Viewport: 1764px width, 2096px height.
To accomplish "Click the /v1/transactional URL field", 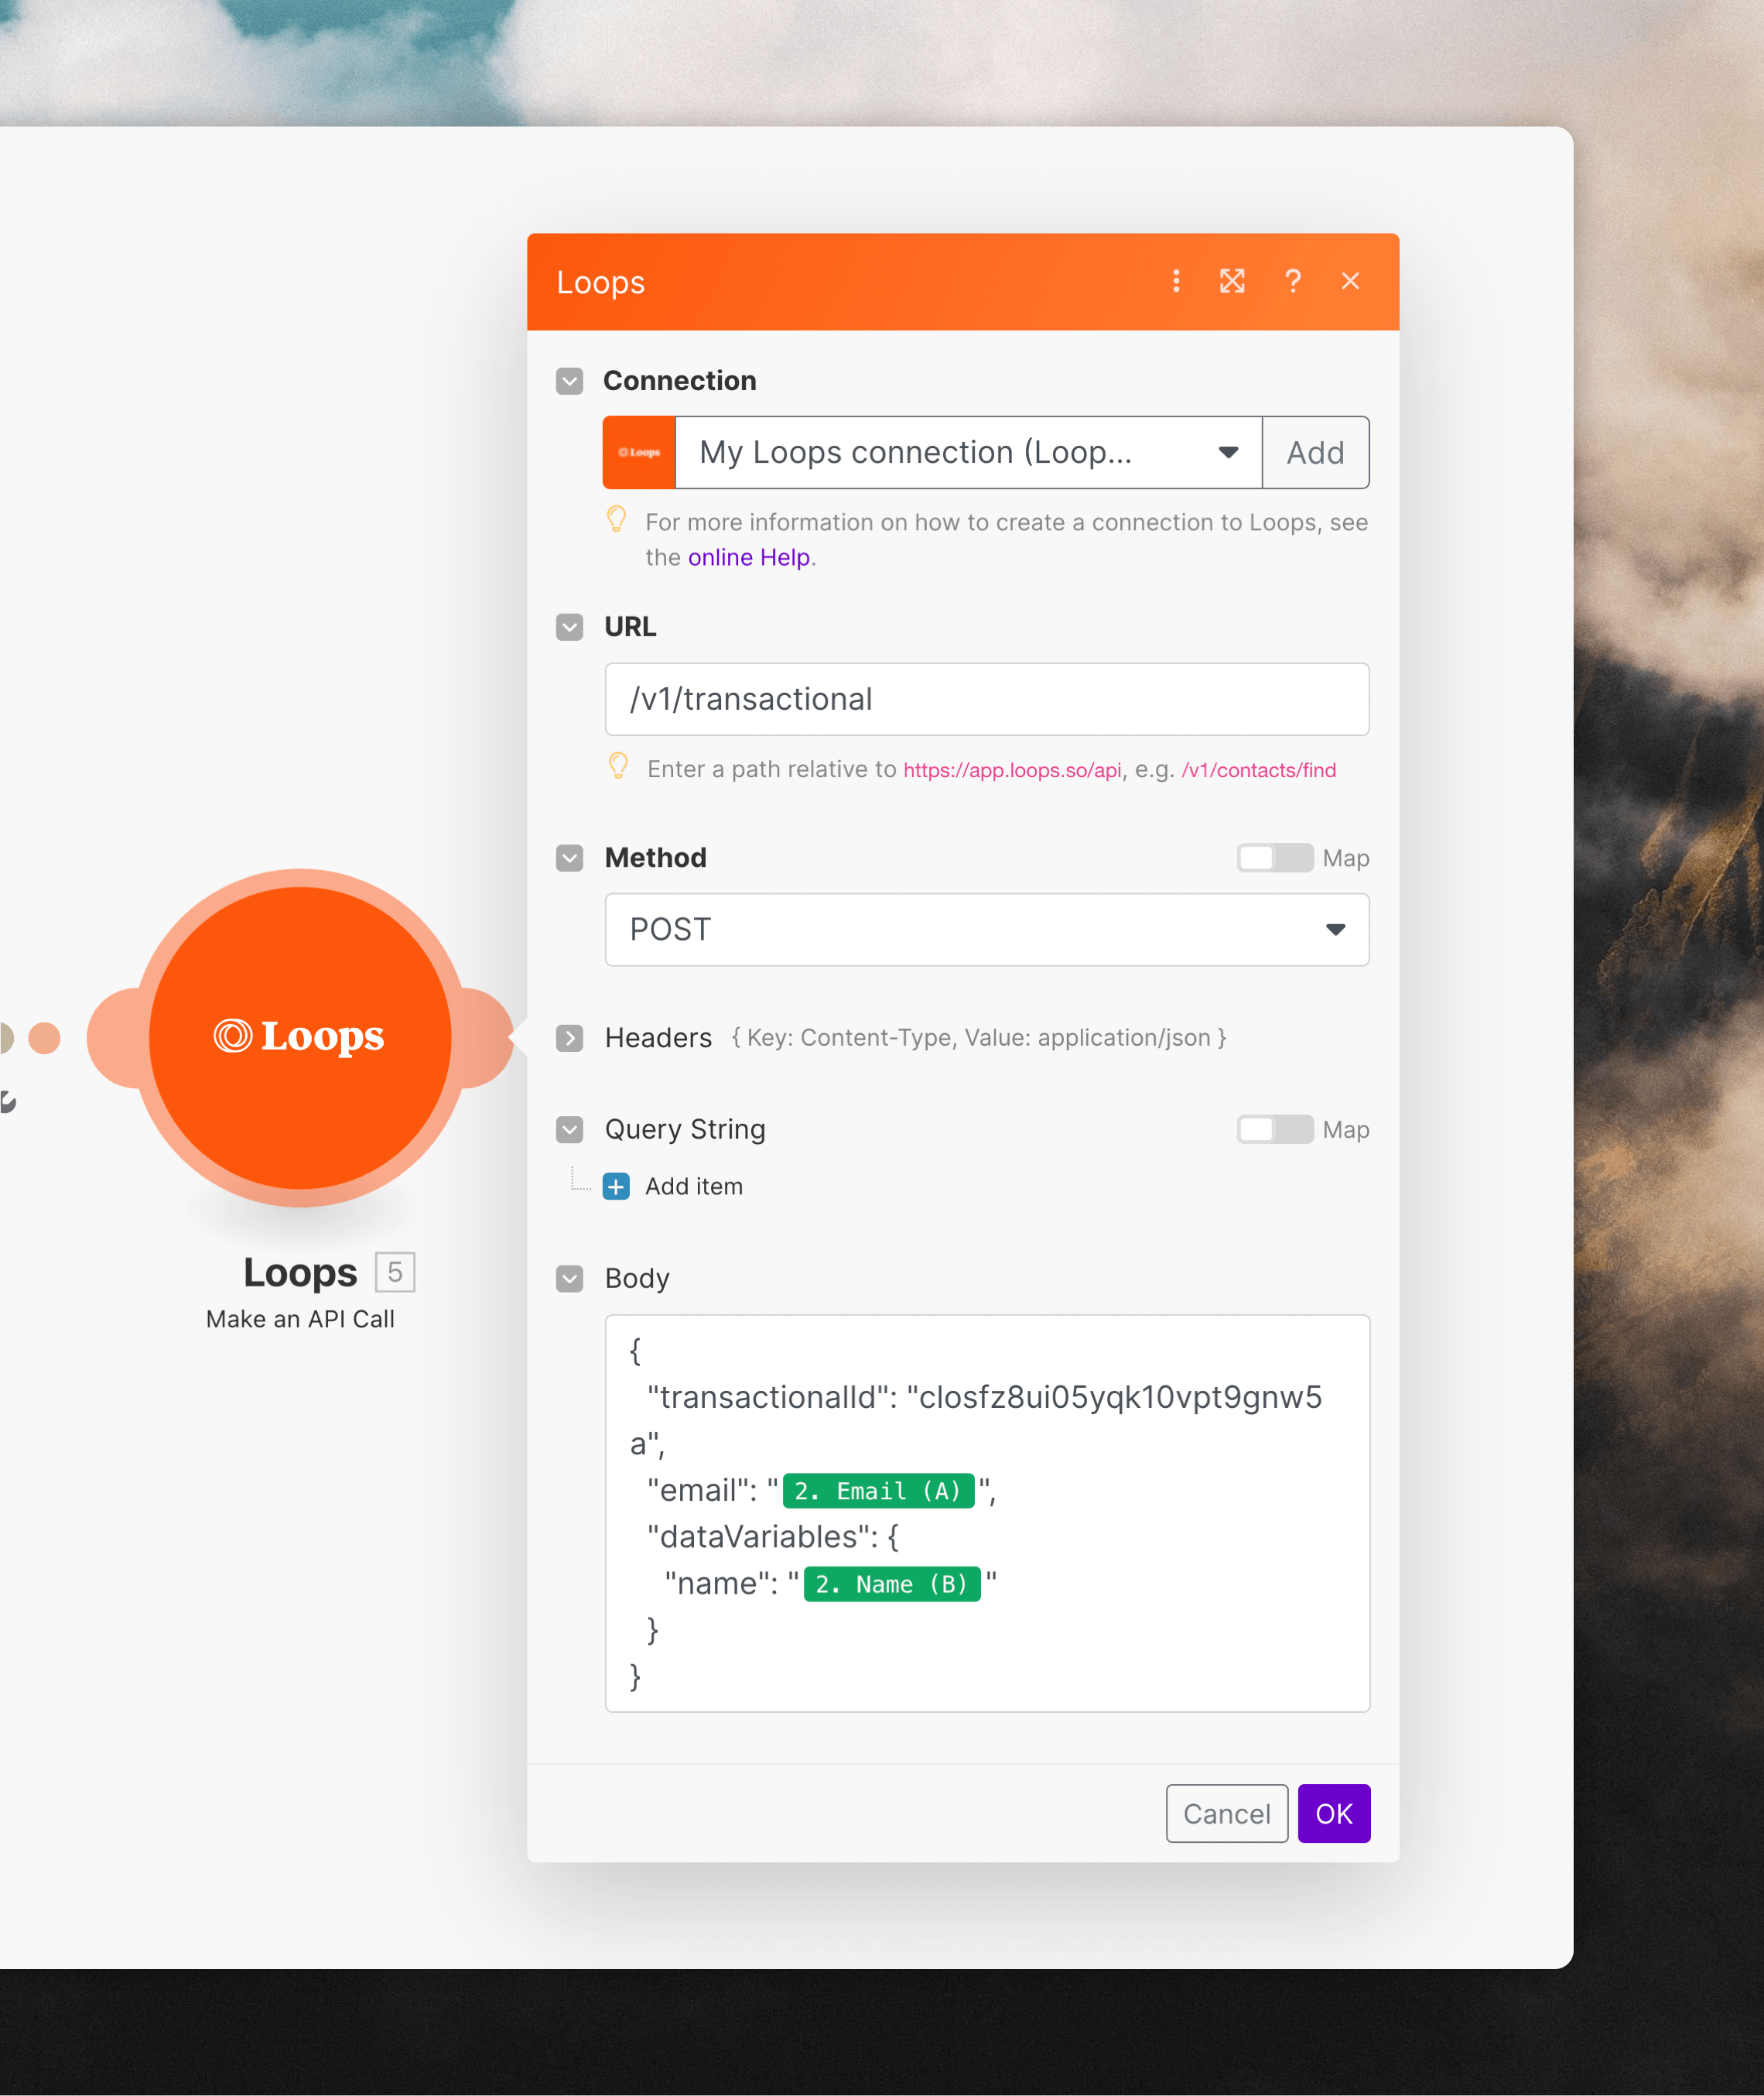I will tap(986, 700).
